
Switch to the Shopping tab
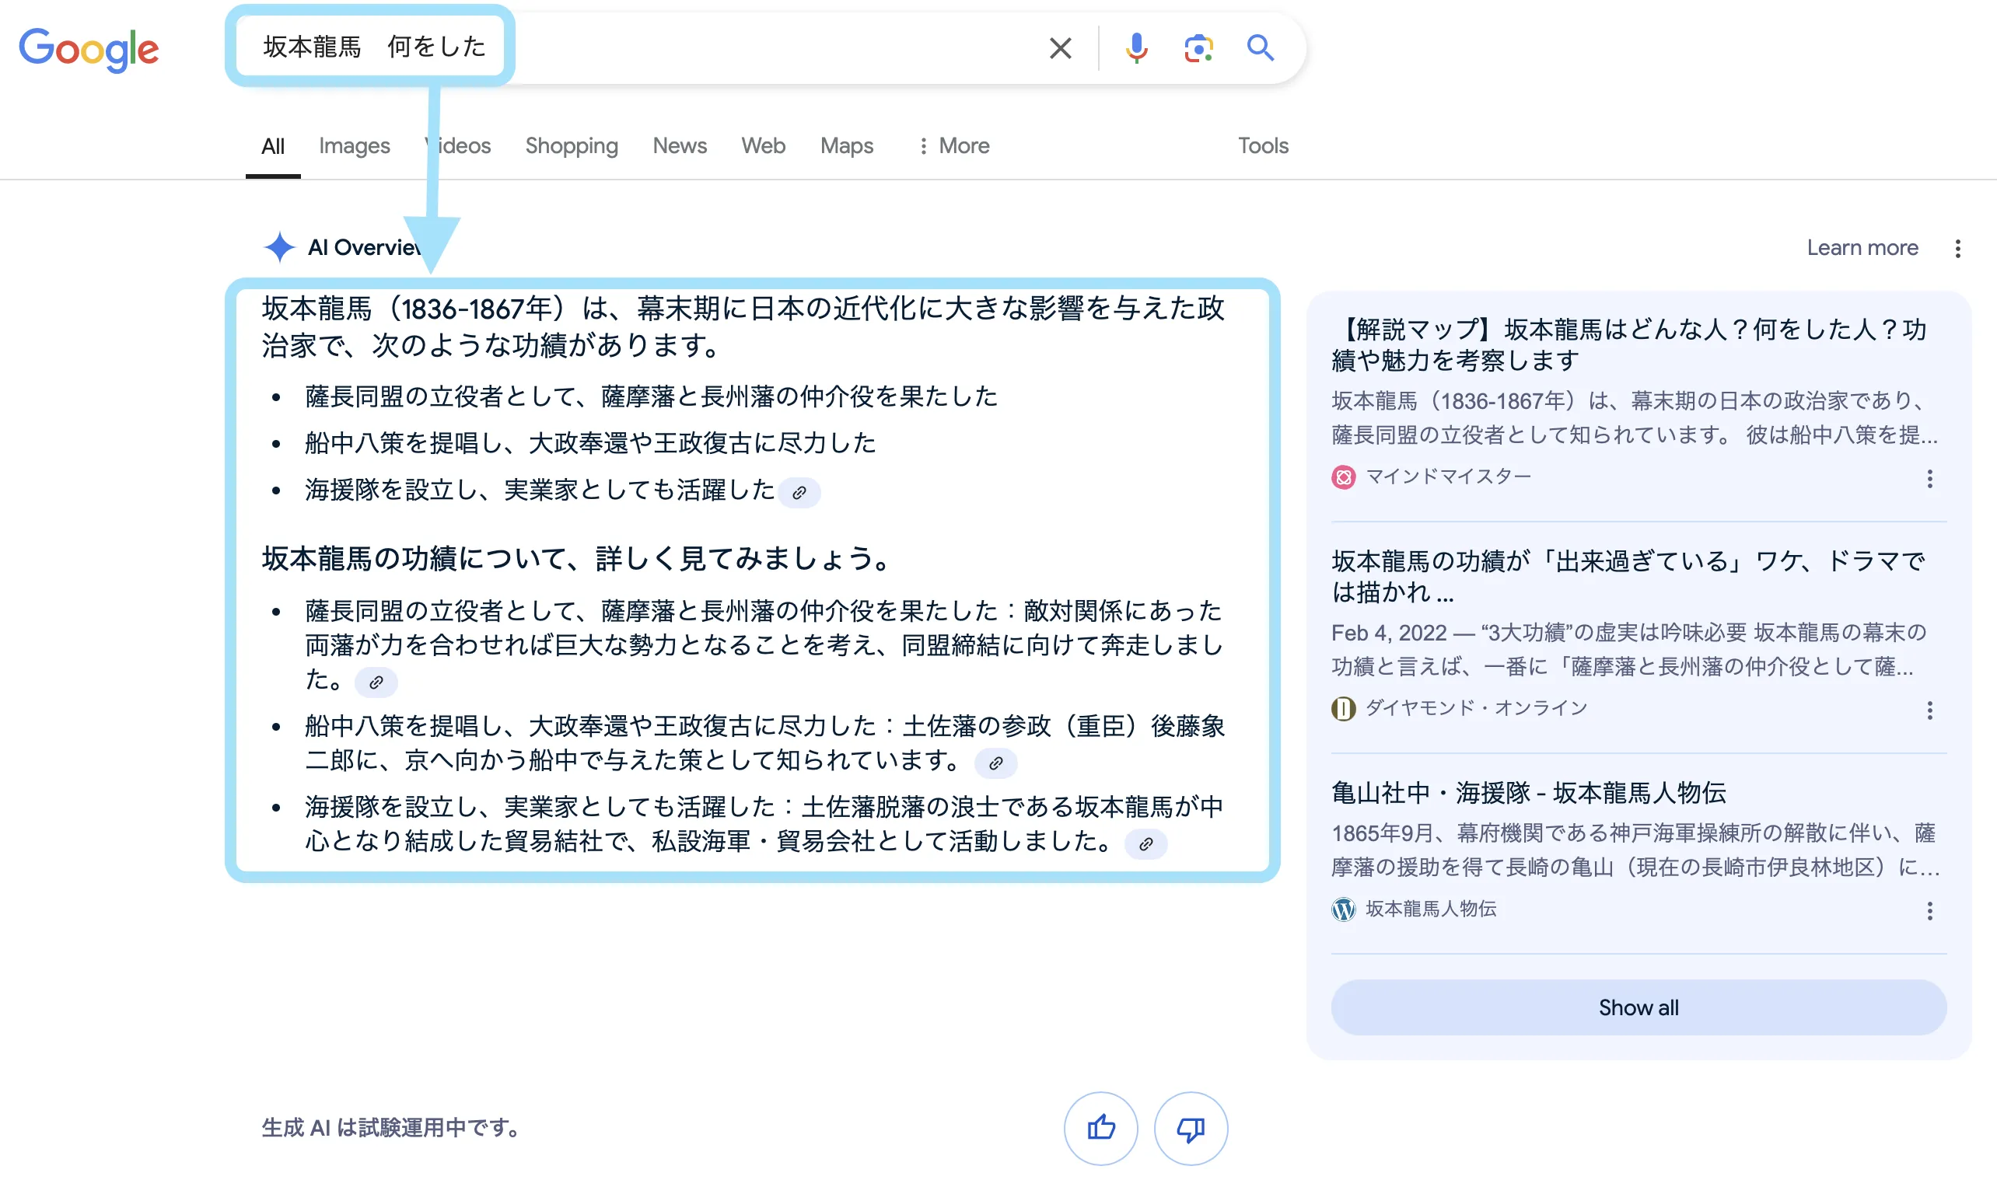click(x=572, y=146)
